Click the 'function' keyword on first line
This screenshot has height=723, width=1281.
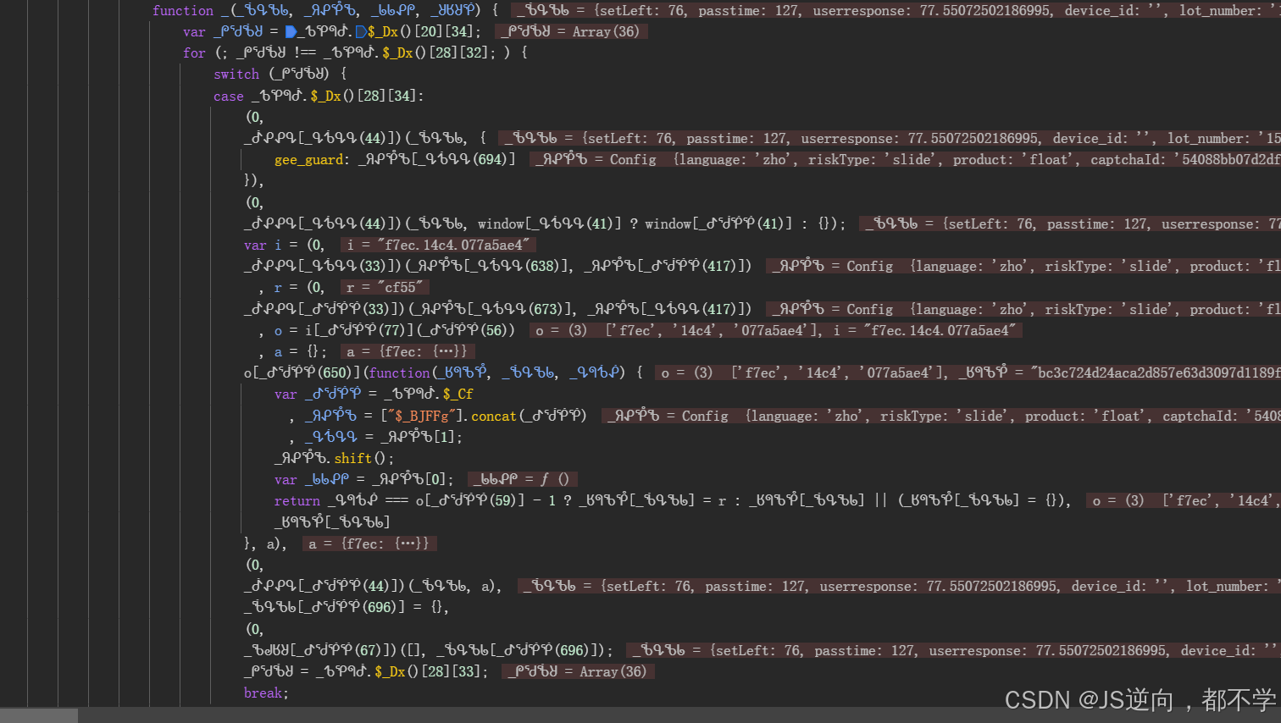183,10
